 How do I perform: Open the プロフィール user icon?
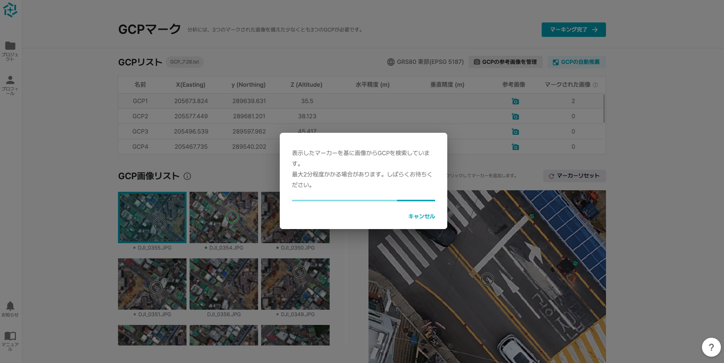click(10, 80)
